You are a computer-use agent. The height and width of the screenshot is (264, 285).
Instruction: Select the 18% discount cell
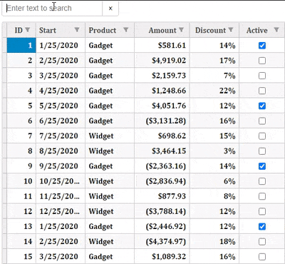coord(214,241)
